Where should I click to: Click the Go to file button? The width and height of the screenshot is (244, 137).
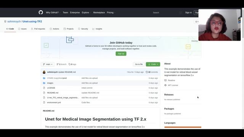click(139, 64)
